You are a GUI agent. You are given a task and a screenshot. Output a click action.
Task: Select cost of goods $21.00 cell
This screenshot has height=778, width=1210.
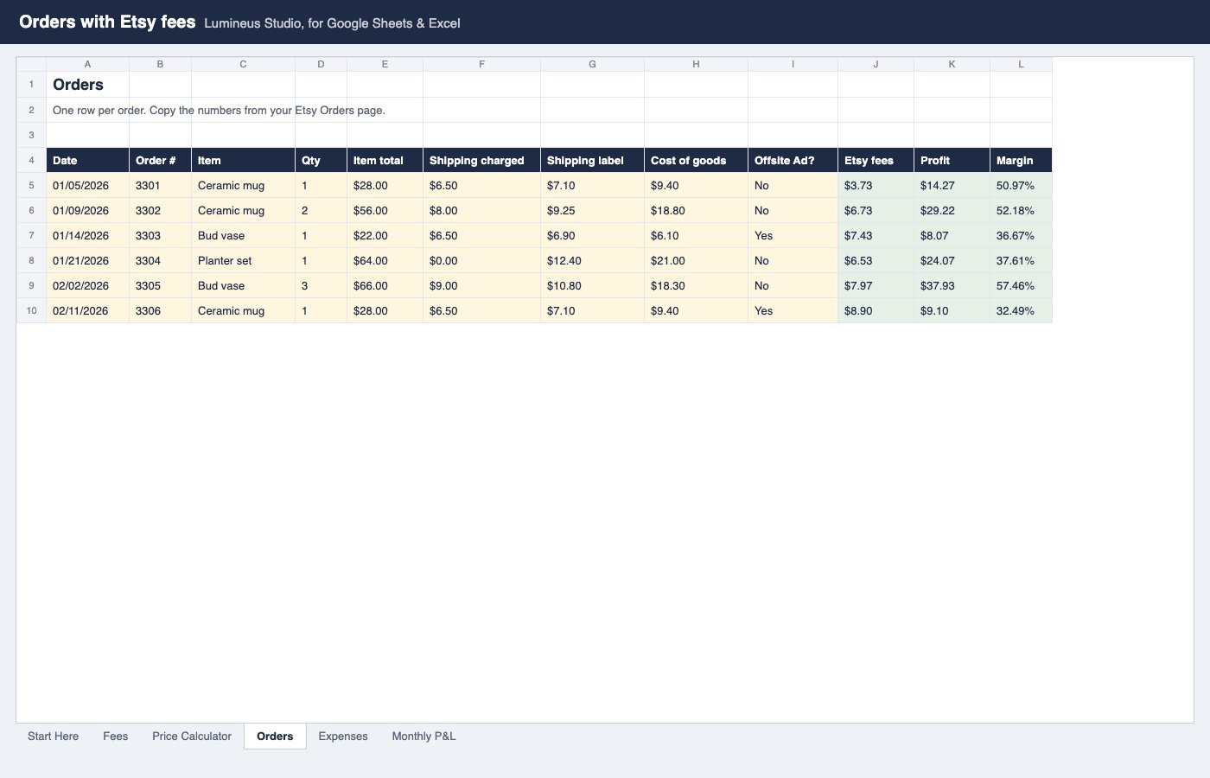pyautogui.click(x=696, y=261)
